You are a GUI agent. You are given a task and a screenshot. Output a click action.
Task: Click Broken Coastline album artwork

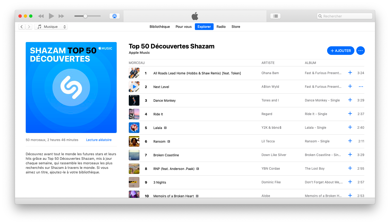[x=134, y=155]
